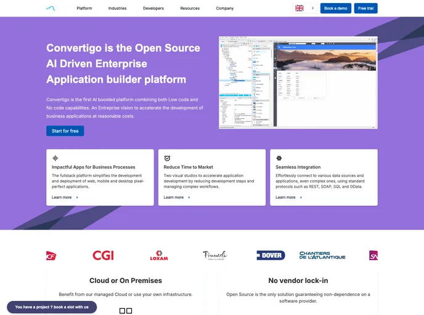Click the sound wave icon on Impactful Apps card
Screen dimensions: 424x315
pos(55,158)
